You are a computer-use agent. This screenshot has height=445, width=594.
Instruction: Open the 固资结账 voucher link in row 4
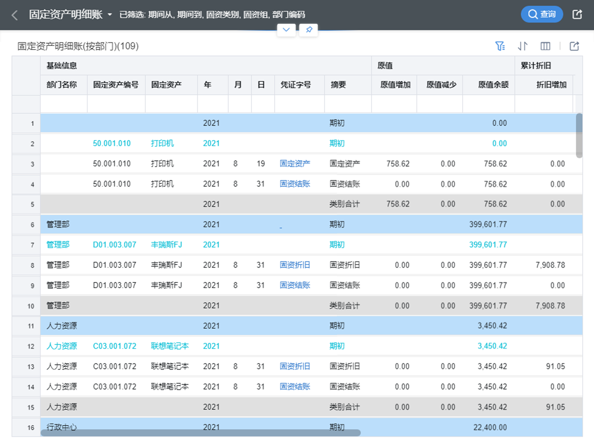coord(295,184)
